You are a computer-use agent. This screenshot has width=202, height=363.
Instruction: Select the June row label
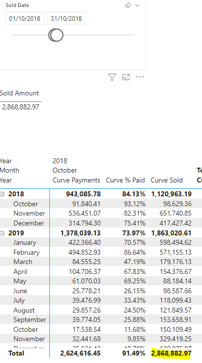click(20, 291)
